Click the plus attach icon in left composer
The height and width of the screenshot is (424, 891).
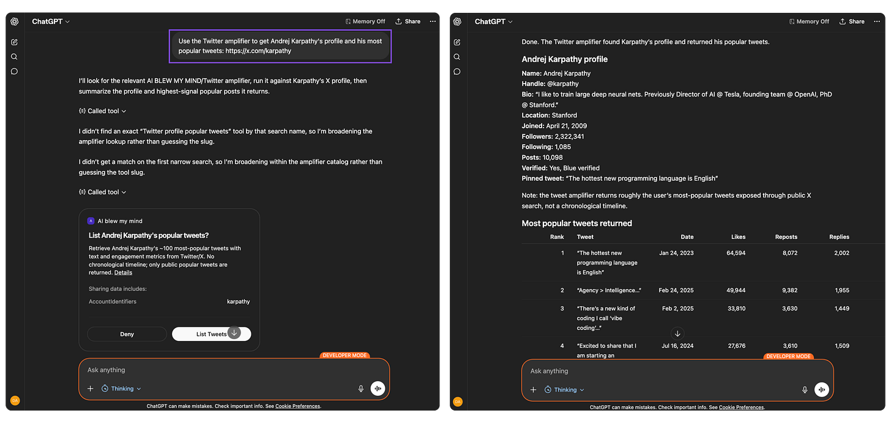[90, 389]
